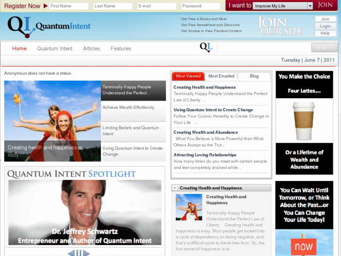Image resolution: width=341 pixels, height=256 pixels.
Task: Select 'Limiting Beliefs and Quantum Intent' item
Action: point(133,132)
